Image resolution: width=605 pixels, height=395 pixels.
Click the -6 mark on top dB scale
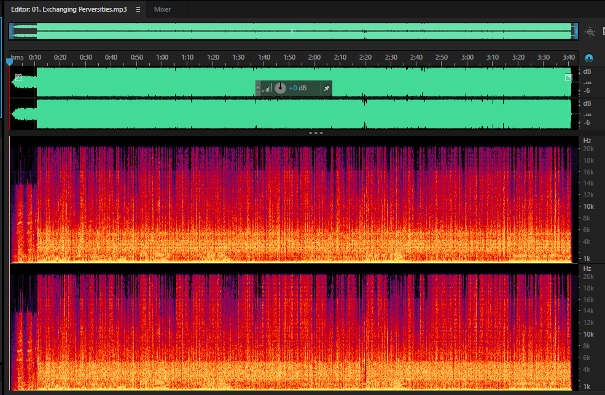pos(587,91)
